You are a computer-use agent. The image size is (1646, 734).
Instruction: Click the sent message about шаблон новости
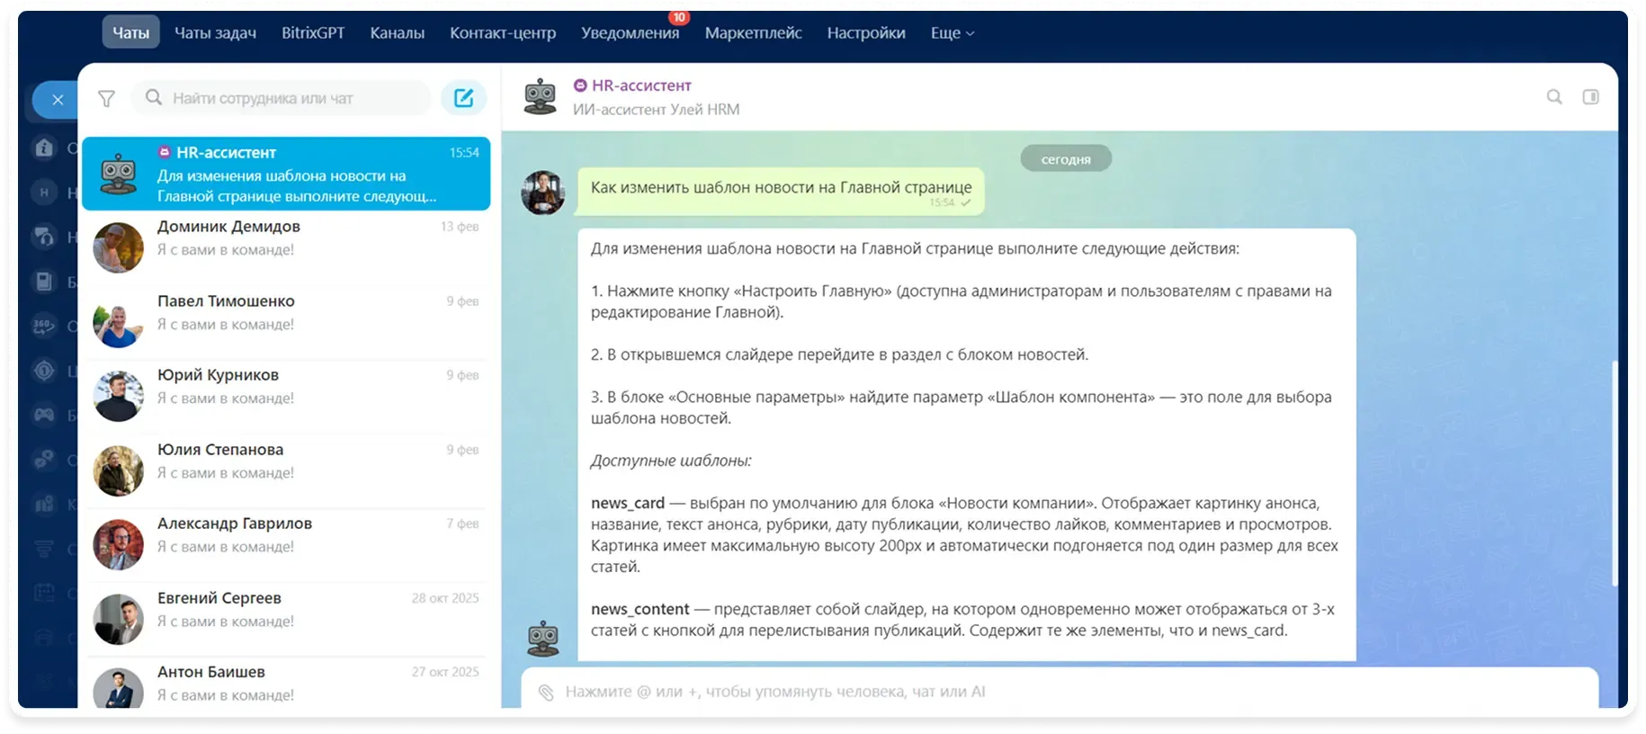[x=781, y=192]
